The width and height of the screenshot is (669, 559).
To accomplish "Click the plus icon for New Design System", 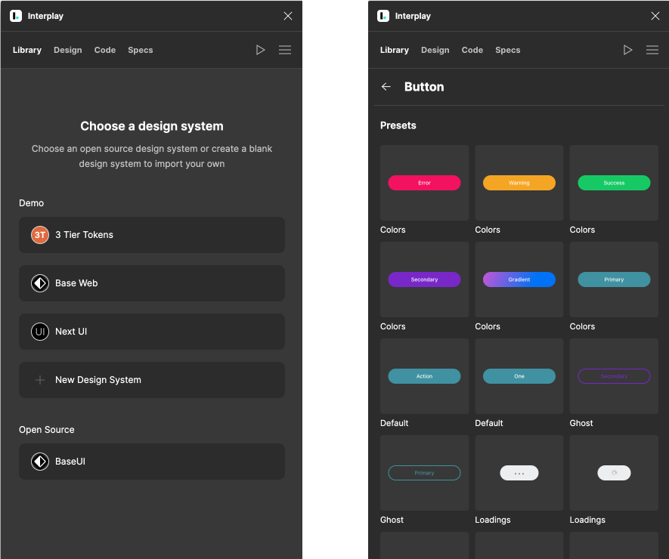I will (40, 380).
